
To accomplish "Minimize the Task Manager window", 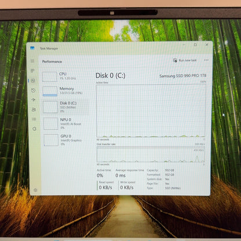I will click(x=184, y=45).
